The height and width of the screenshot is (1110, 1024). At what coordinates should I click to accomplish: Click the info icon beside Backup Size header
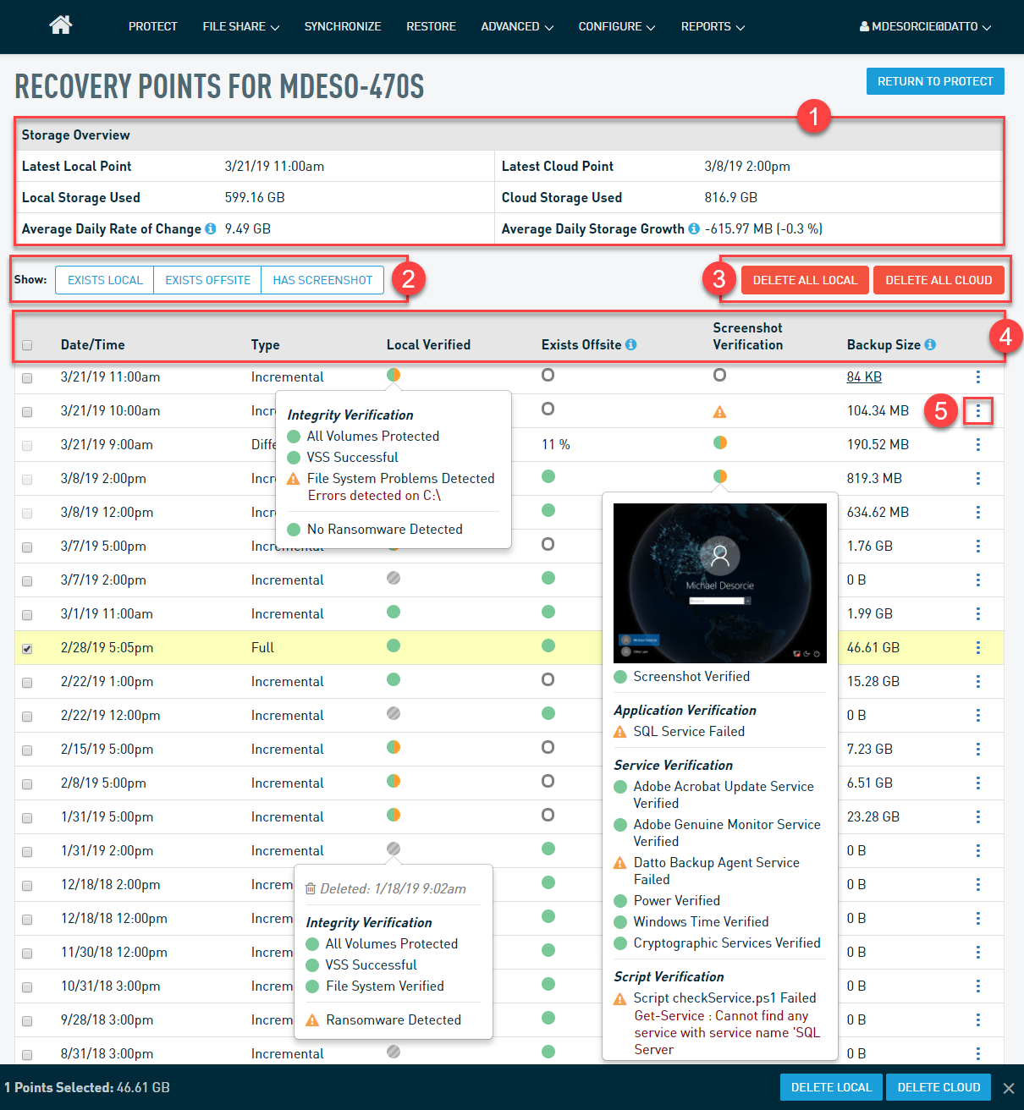(929, 344)
